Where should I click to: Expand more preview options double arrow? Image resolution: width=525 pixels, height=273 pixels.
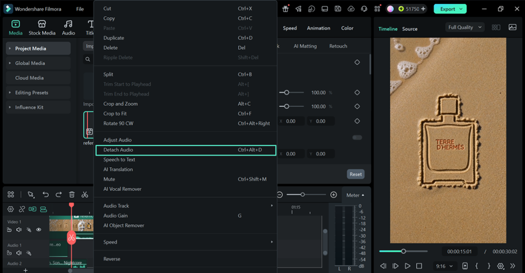(513, 266)
